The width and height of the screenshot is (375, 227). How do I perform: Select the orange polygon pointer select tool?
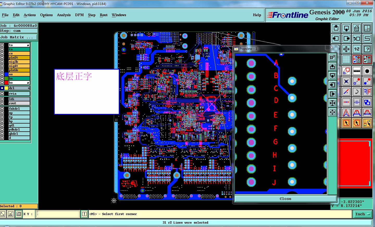[x=357, y=123]
